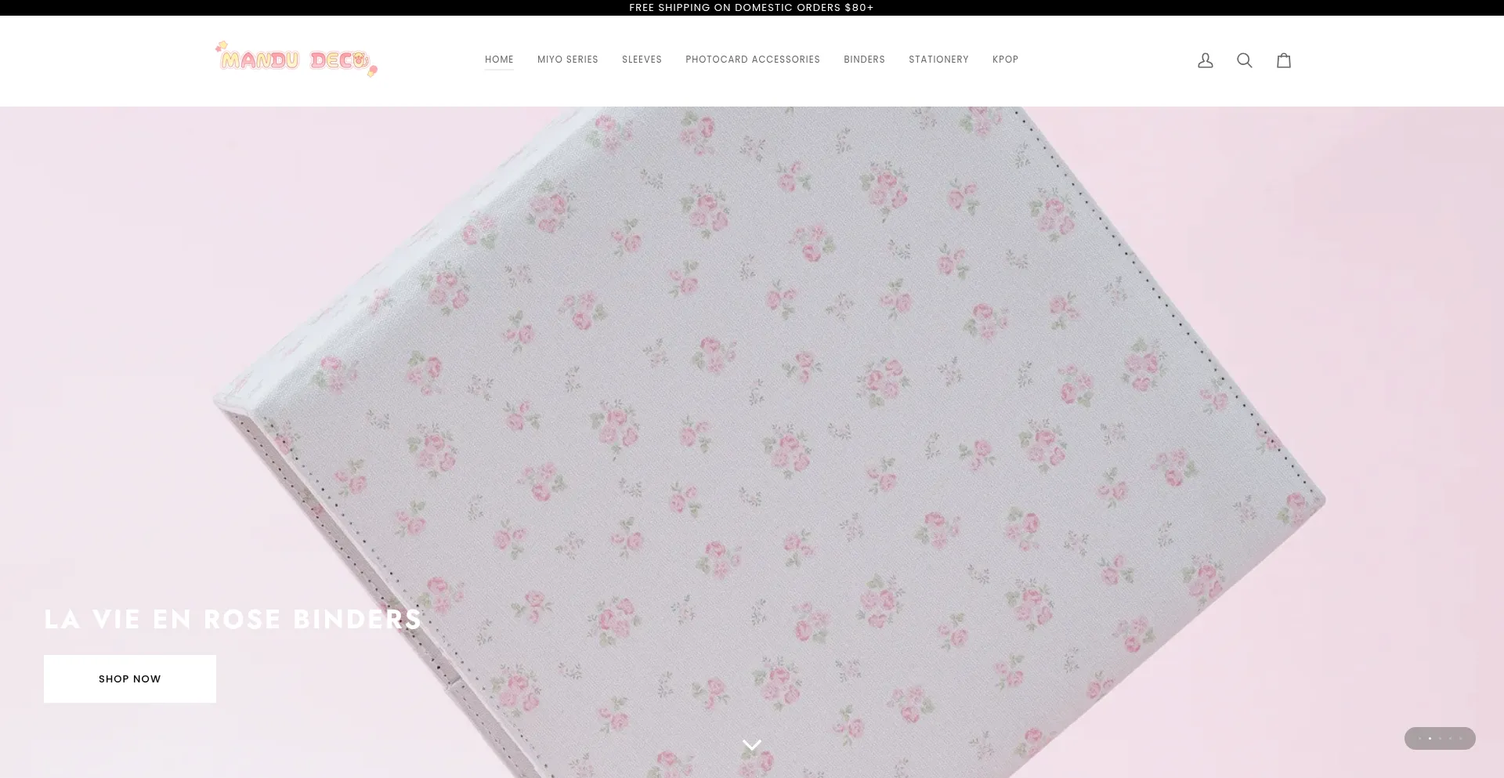Click the La Vie En Rose Binders heading
1504x778 pixels.
pyautogui.click(x=233, y=619)
